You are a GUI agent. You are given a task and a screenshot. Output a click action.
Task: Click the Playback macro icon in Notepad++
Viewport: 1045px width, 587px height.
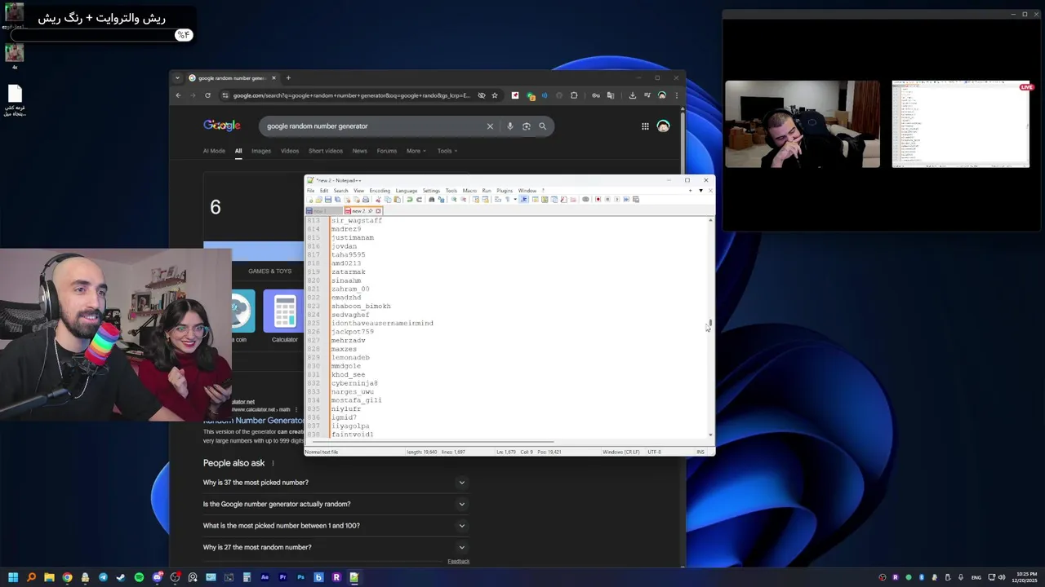[616, 199]
